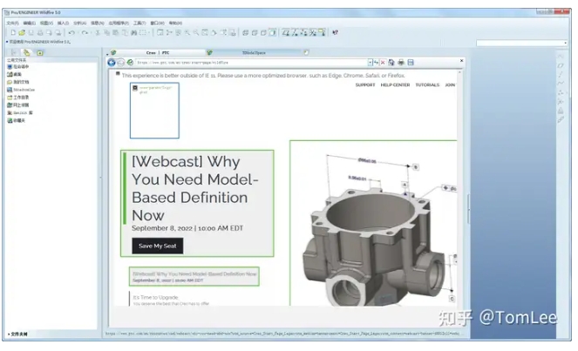Click the Save page icon in browser bar
578x351 pixels.
pos(409,63)
